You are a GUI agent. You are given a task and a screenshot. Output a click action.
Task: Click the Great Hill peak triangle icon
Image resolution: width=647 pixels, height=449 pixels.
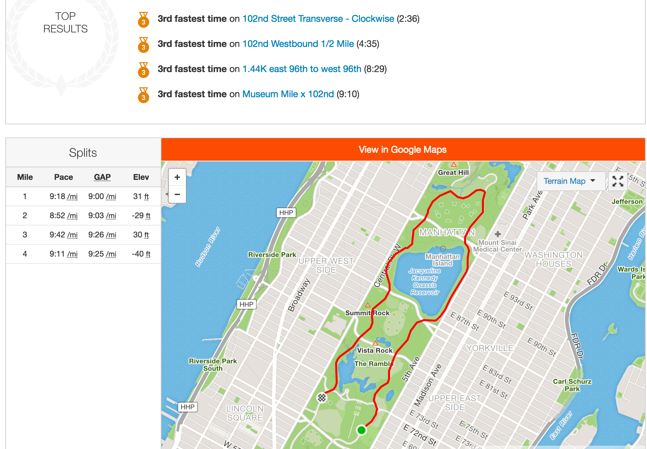454,165
